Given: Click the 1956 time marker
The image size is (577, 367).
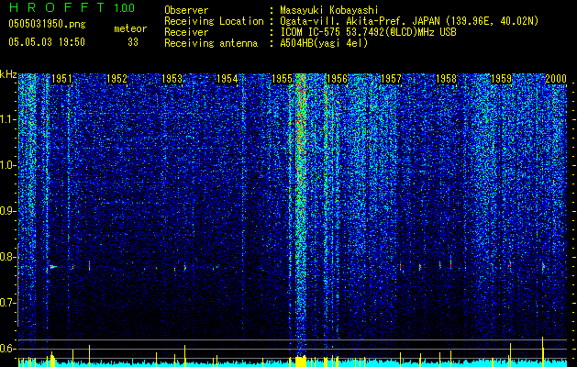Looking at the screenshot, I should tap(337, 79).
